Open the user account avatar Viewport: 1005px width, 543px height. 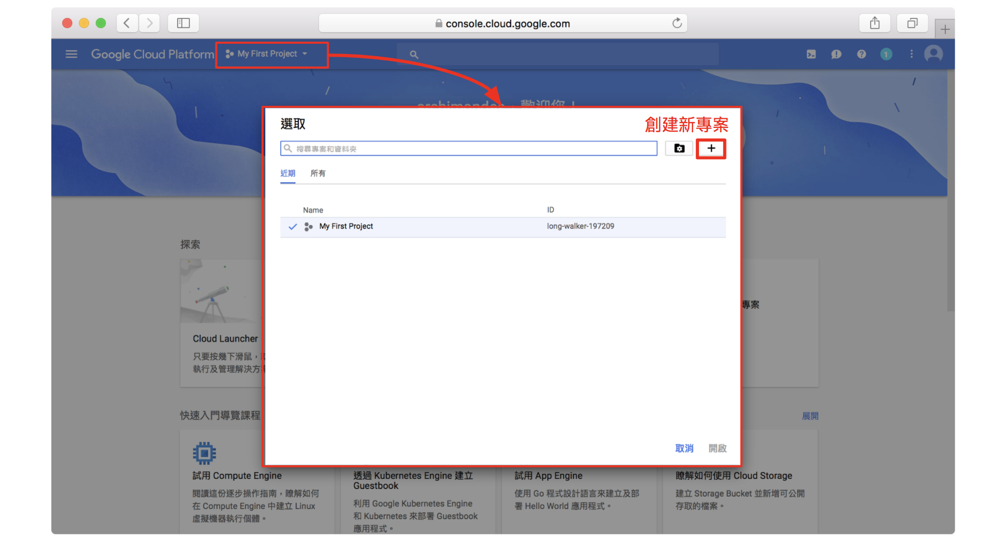tap(933, 53)
